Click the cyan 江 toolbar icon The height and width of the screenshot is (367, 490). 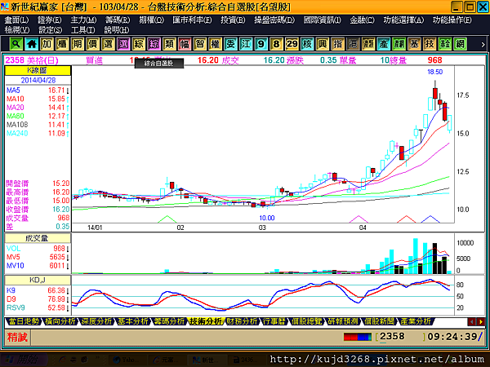tap(246, 44)
